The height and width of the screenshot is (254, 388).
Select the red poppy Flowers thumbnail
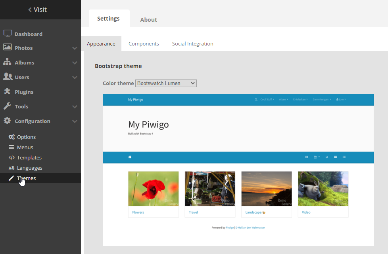point(154,189)
